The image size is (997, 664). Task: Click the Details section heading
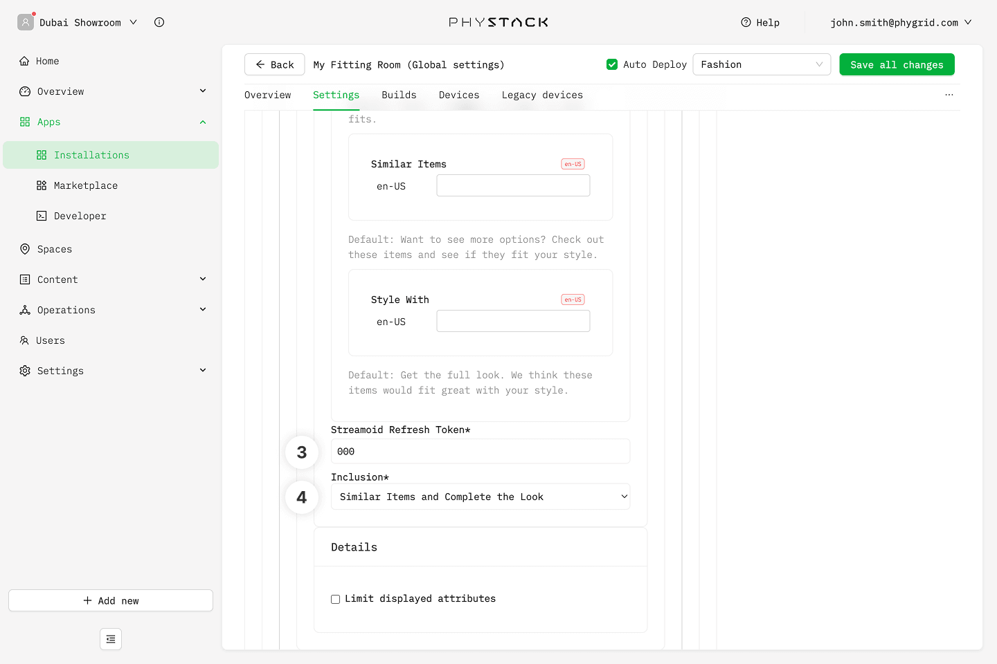click(354, 547)
